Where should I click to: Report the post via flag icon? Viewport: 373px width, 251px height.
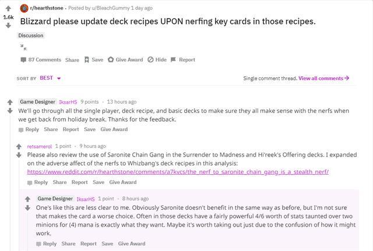pyautogui.click(x=183, y=59)
